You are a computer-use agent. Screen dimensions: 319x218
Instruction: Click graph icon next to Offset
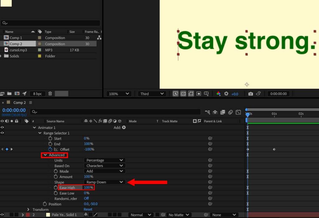[x=56, y=149]
